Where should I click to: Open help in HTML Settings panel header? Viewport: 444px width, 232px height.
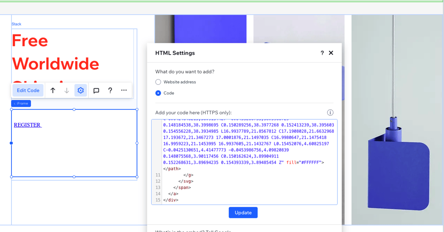pos(322,53)
